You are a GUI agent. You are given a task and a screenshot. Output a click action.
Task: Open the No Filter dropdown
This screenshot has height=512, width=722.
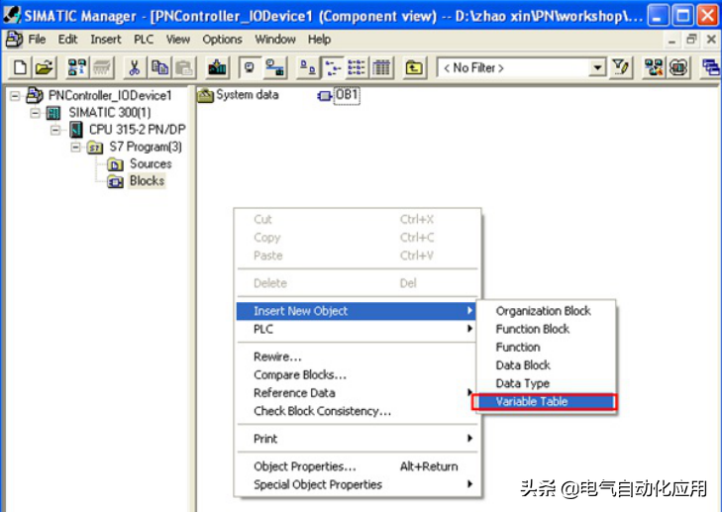(x=597, y=68)
